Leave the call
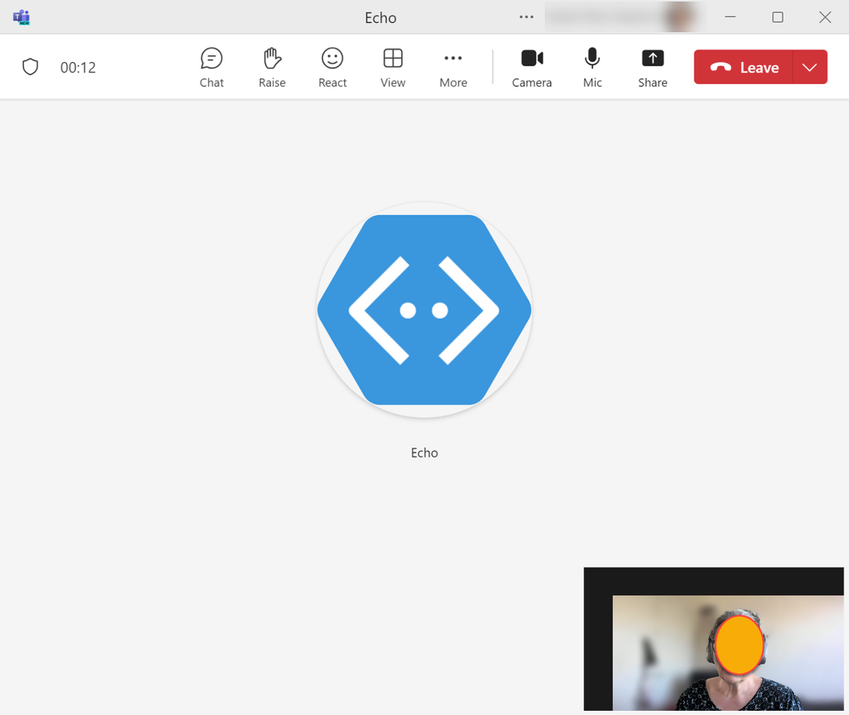849x715 pixels. tap(744, 67)
